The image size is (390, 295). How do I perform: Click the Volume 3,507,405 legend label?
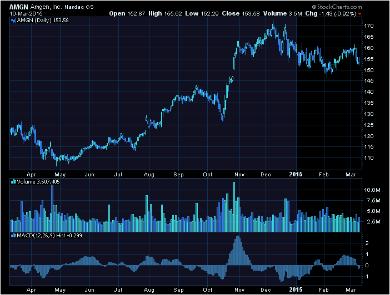(x=38, y=182)
